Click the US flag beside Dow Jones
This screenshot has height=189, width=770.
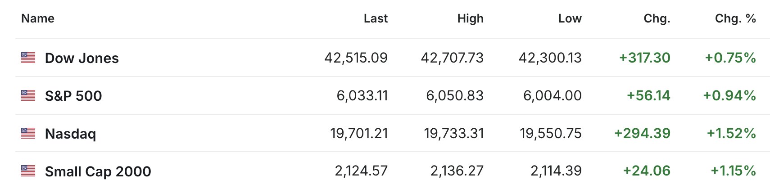[28, 58]
